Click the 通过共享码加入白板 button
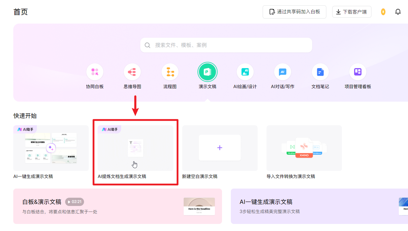The image size is (408, 231). coord(294,12)
